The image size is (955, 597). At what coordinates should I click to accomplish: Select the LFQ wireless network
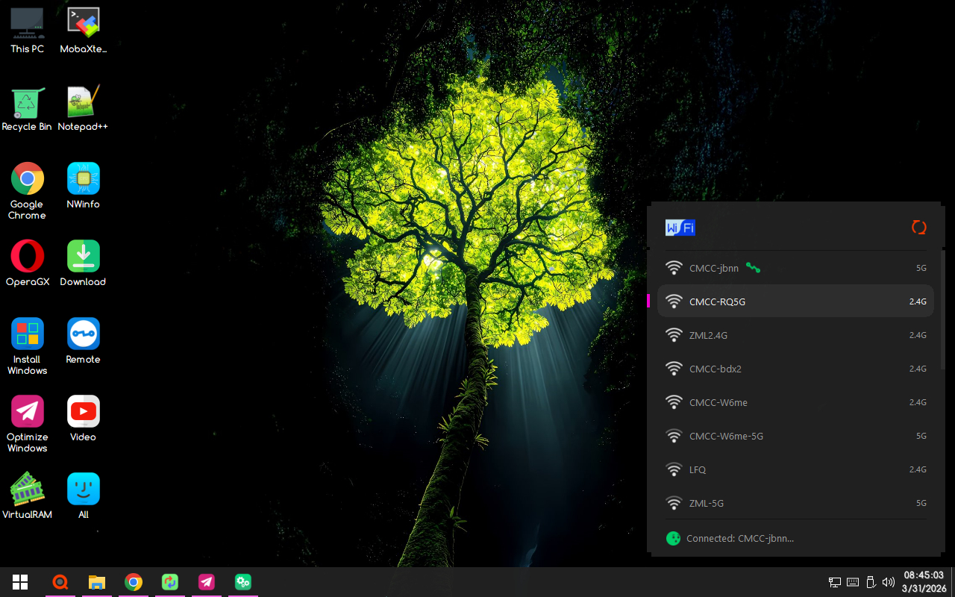click(x=795, y=469)
